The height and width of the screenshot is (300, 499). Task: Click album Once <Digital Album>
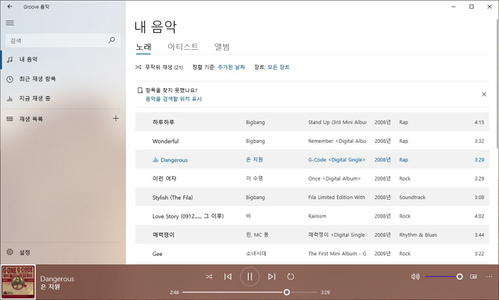click(334, 178)
